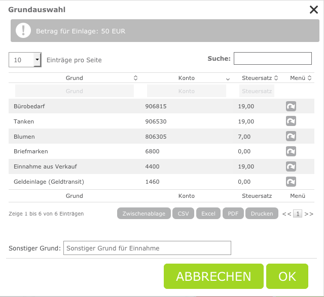The width and height of the screenshot is (324, 297).
Task: Select page 1 in pagination
Action: pyautogui.click(x=298, y=214)
